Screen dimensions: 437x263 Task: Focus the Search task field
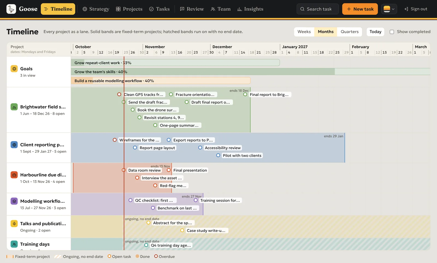[318, 9]
